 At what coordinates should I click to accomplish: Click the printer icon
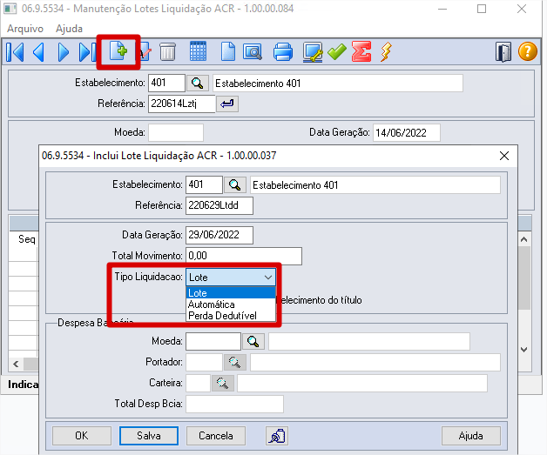(x=283, y=51)
